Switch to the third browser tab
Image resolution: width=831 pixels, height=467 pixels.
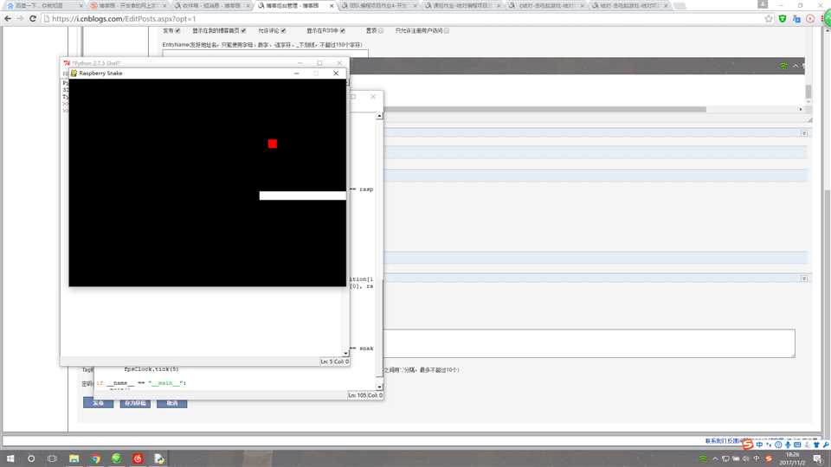click(x=212, y=5)
